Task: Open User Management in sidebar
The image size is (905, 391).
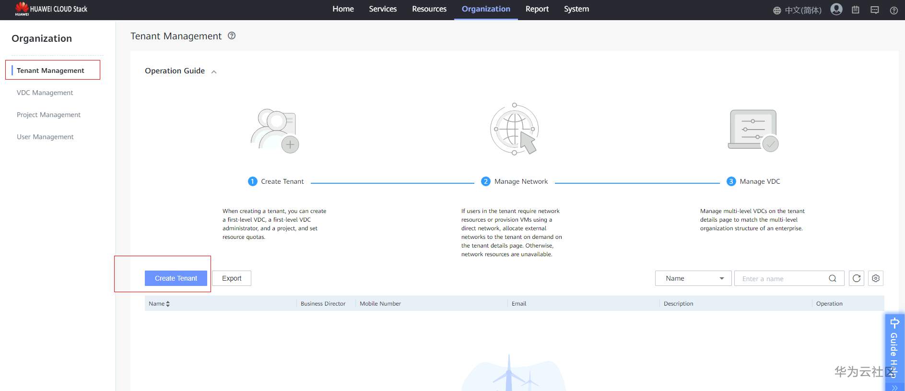Action: tap(46, 137)
